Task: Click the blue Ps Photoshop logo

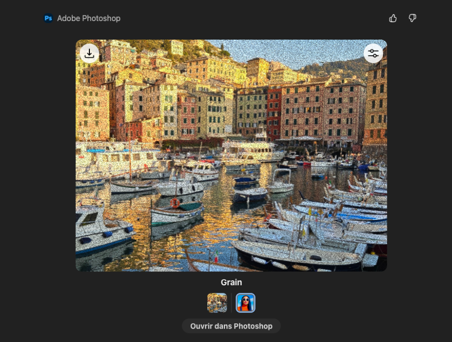Action: [48, 18]
